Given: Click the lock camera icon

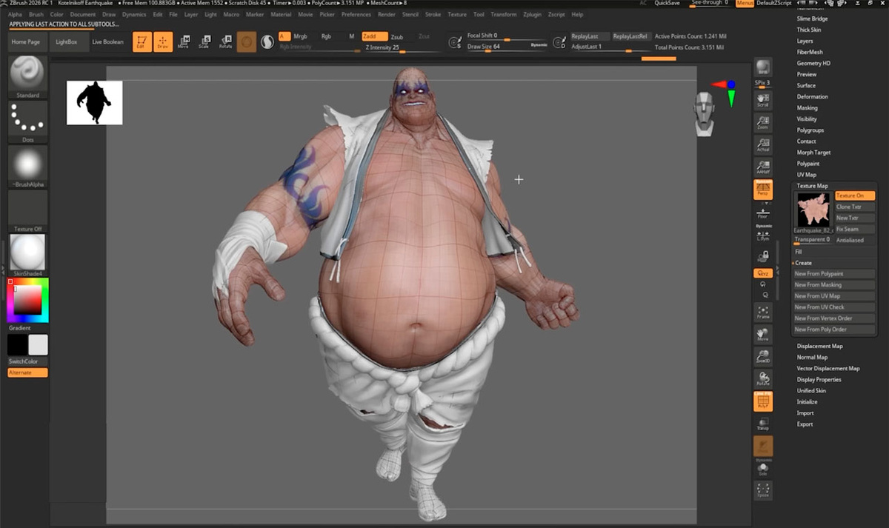Looking at the screenshot, I should (x=763, y=256).
